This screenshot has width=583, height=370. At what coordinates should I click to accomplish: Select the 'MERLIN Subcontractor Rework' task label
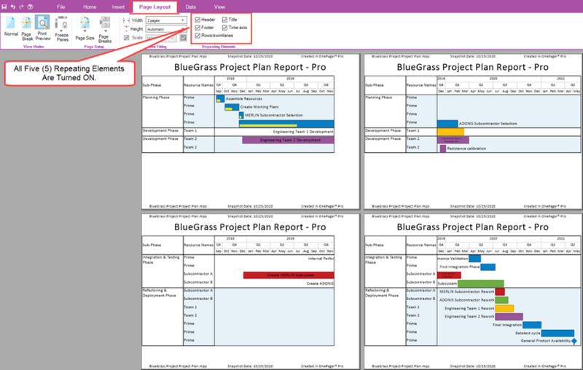[467, 292]
